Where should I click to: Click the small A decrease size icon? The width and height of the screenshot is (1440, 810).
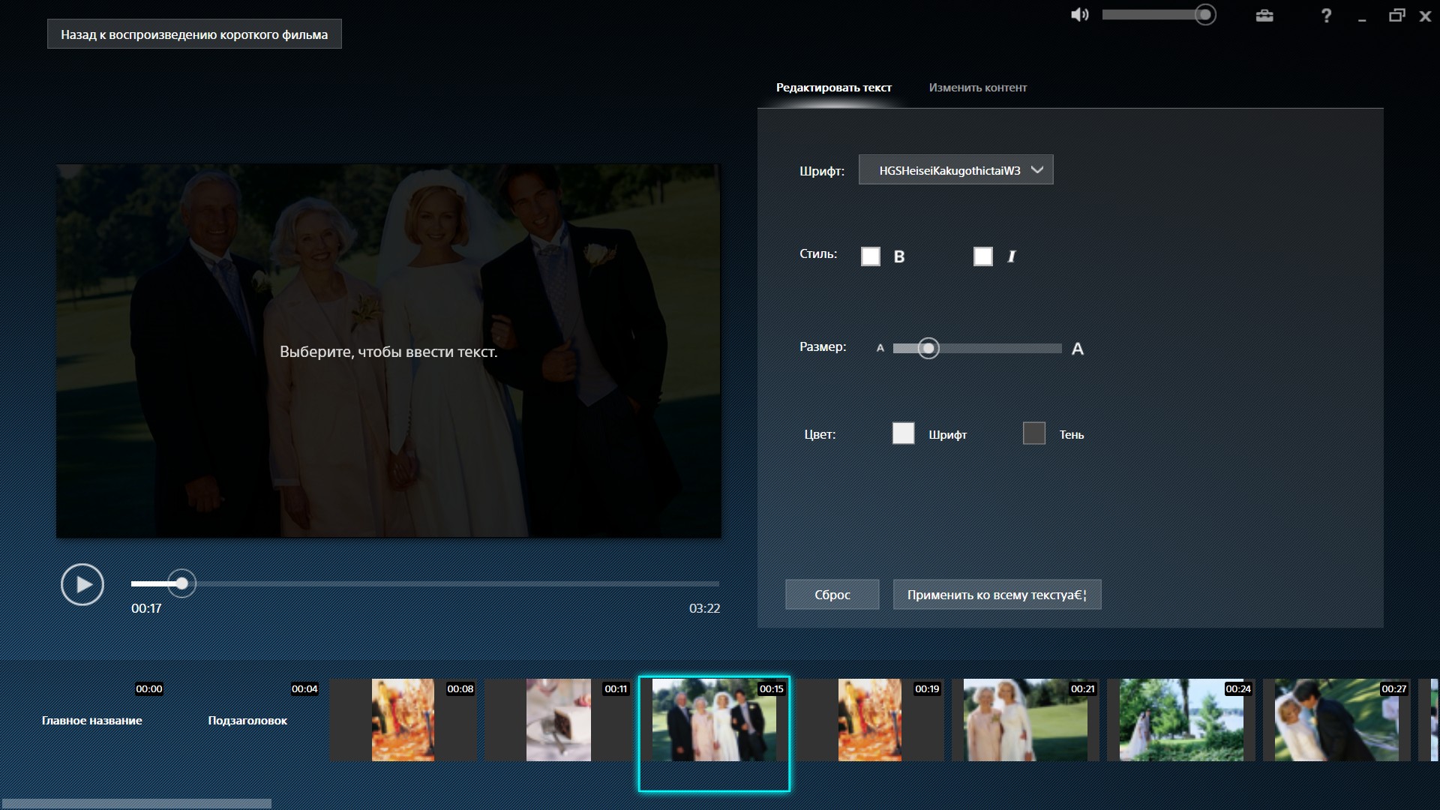pyautogui.click(x=880, y=349)
